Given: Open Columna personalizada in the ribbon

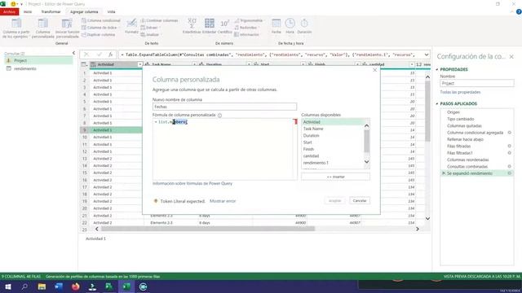Looking at the screenshot, I should tap(43, 28).
